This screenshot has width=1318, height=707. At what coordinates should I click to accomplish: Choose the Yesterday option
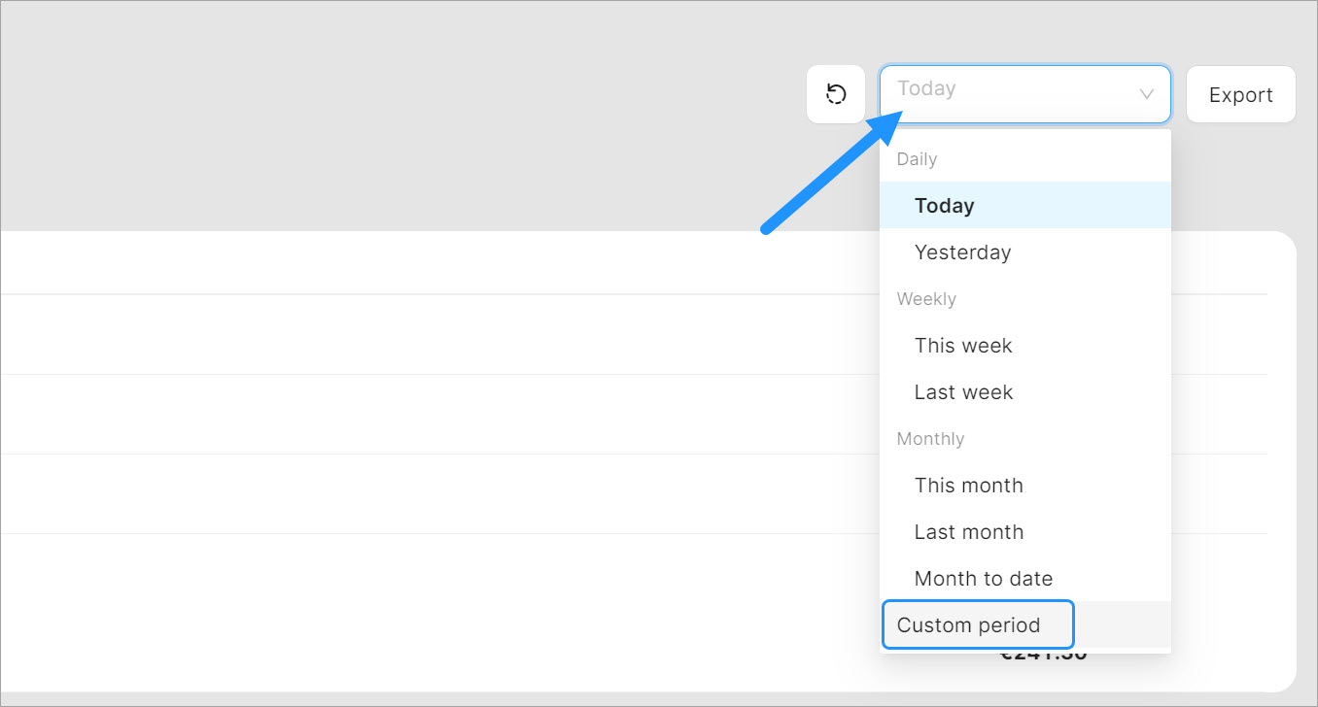click(x=962, y=252)
